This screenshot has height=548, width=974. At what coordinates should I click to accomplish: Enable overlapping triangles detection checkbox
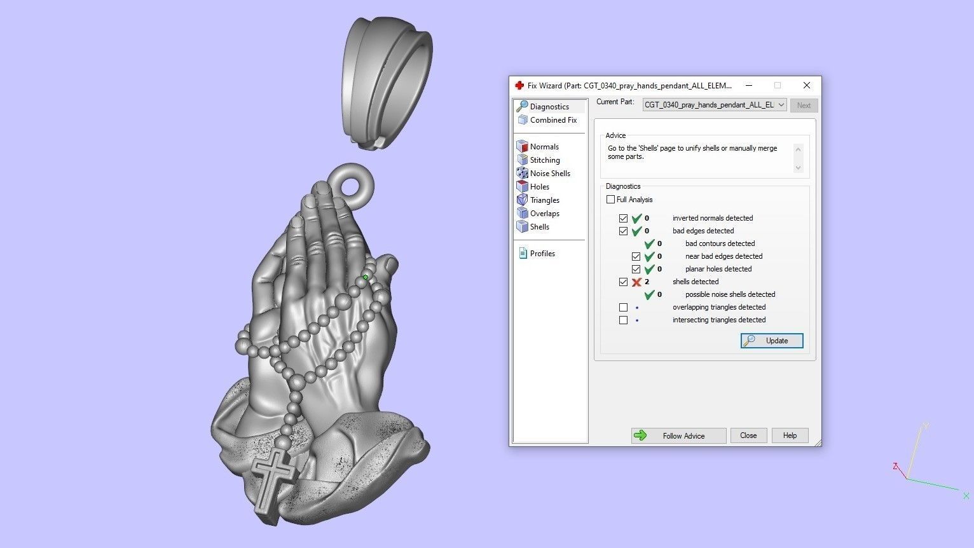[x=624, y=307]
